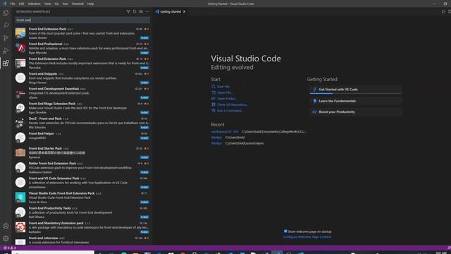This screenshot has height=254, width=451.
Task: Install DevZ - Front-end Pack
Action: [144, 127]
